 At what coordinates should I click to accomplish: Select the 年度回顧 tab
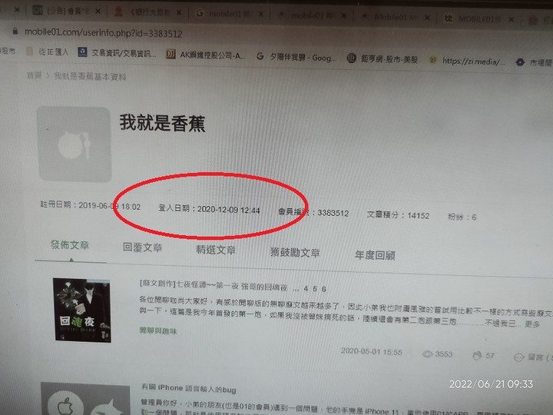tap(375, 255)
